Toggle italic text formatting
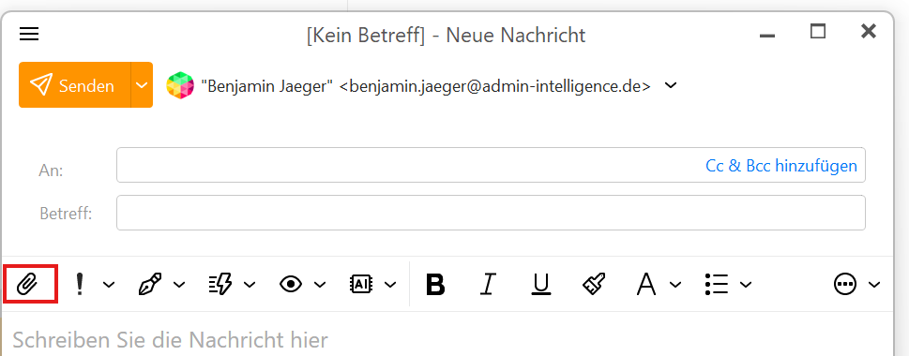 point(488,284)
